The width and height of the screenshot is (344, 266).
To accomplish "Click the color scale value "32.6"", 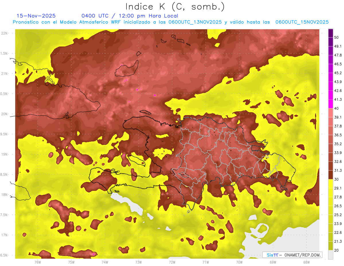I will (x=338, y=162).
